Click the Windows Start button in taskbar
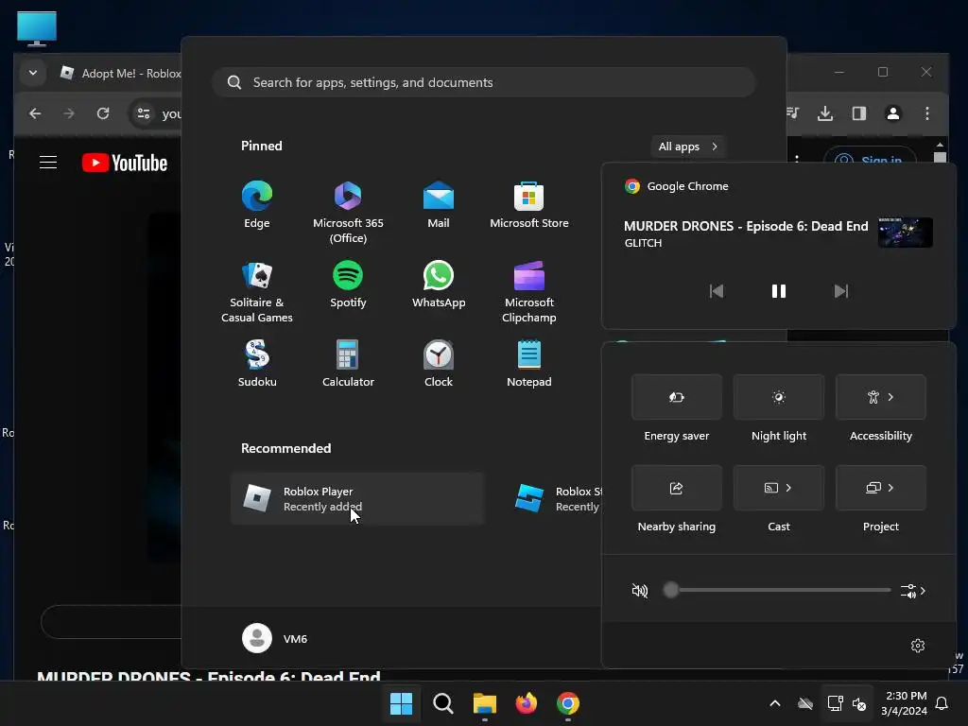Viewport: 968px width, 726px height. pos(401,703)
